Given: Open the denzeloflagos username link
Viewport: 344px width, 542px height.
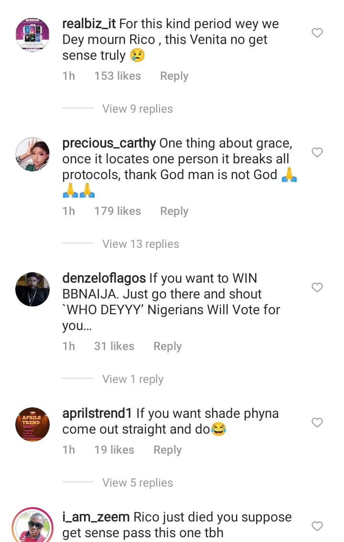Looking at the screenshot, I should coord(104,277).
